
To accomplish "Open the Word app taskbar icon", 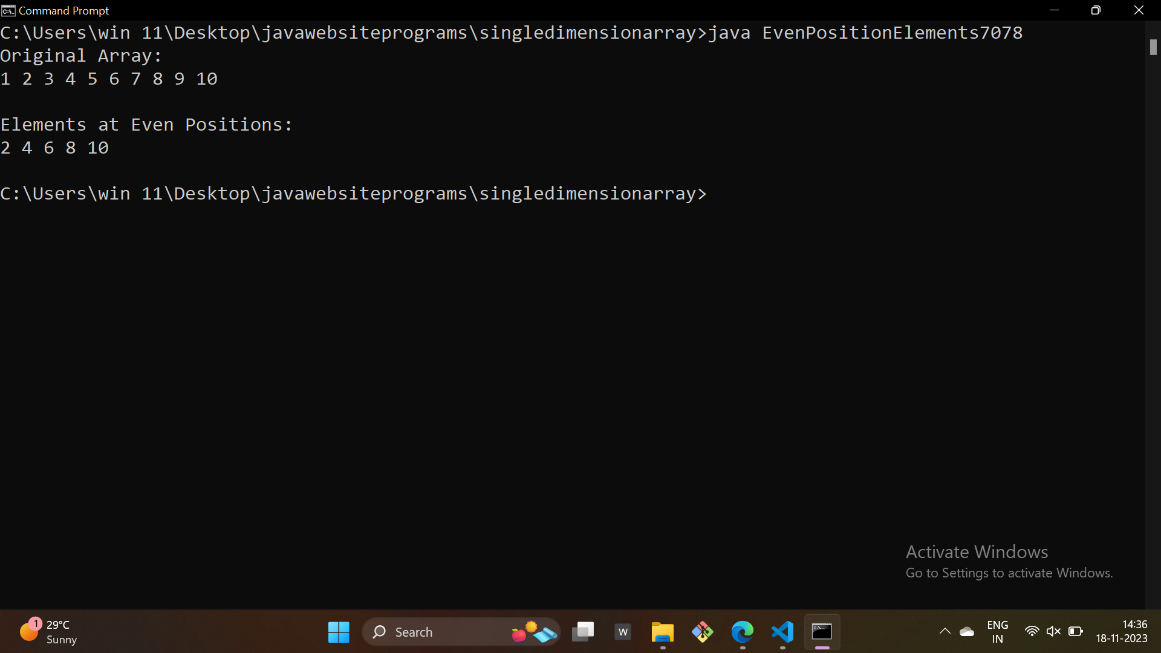I will pyautogui.click(x=623, y=632).
